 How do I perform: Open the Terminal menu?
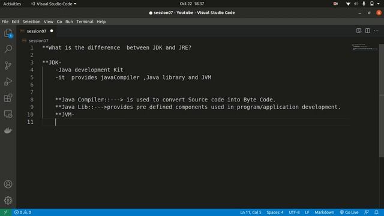[x=85, y=22]
